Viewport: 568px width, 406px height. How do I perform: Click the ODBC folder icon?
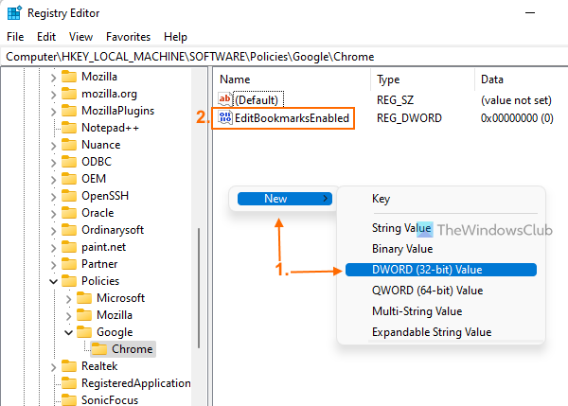coord(69,162)
